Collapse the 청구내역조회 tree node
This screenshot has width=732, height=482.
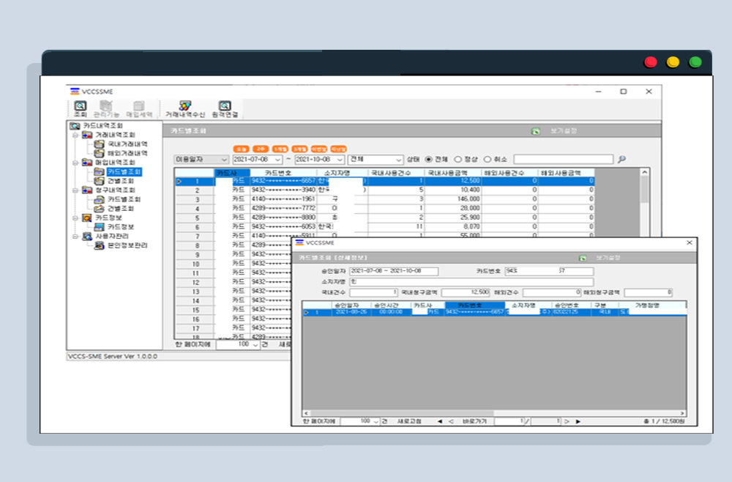point(75,190)
